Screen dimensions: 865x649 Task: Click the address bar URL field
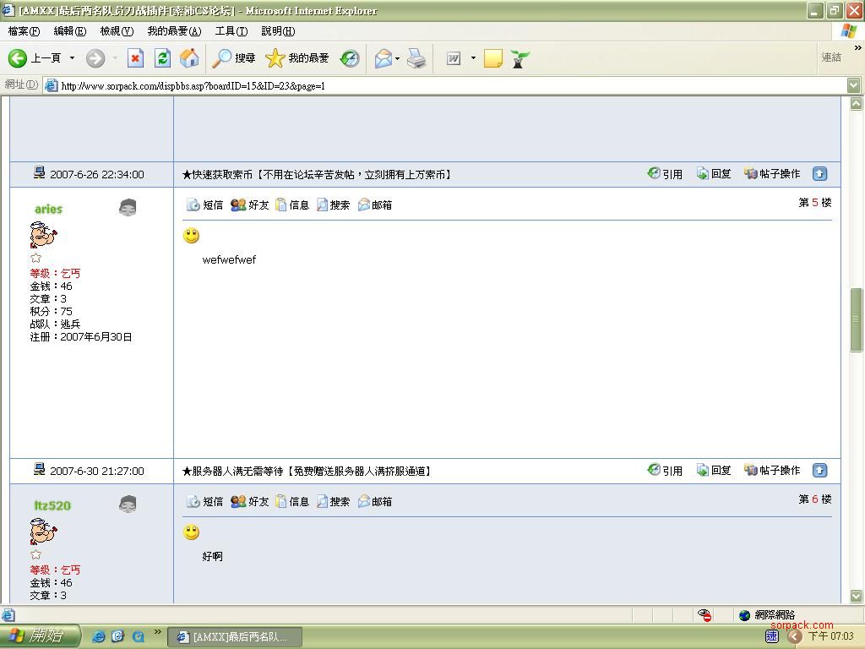pyautogui.click(x=448, y=85)
